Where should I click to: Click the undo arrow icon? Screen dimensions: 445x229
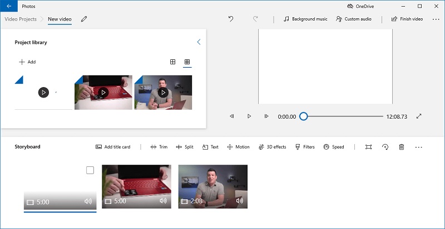point(231,19)
